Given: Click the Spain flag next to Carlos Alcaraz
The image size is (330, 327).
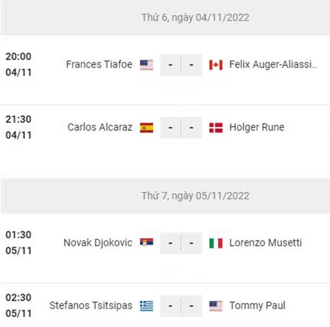Looking at the screenshot, I should (x=146, y=128).
